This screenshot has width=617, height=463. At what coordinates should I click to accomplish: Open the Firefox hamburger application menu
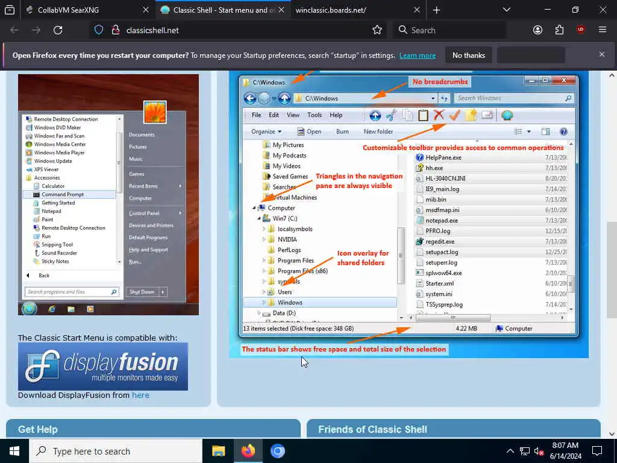tap(603, 30)
